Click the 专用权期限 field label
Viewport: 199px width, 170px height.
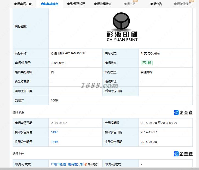112,123
